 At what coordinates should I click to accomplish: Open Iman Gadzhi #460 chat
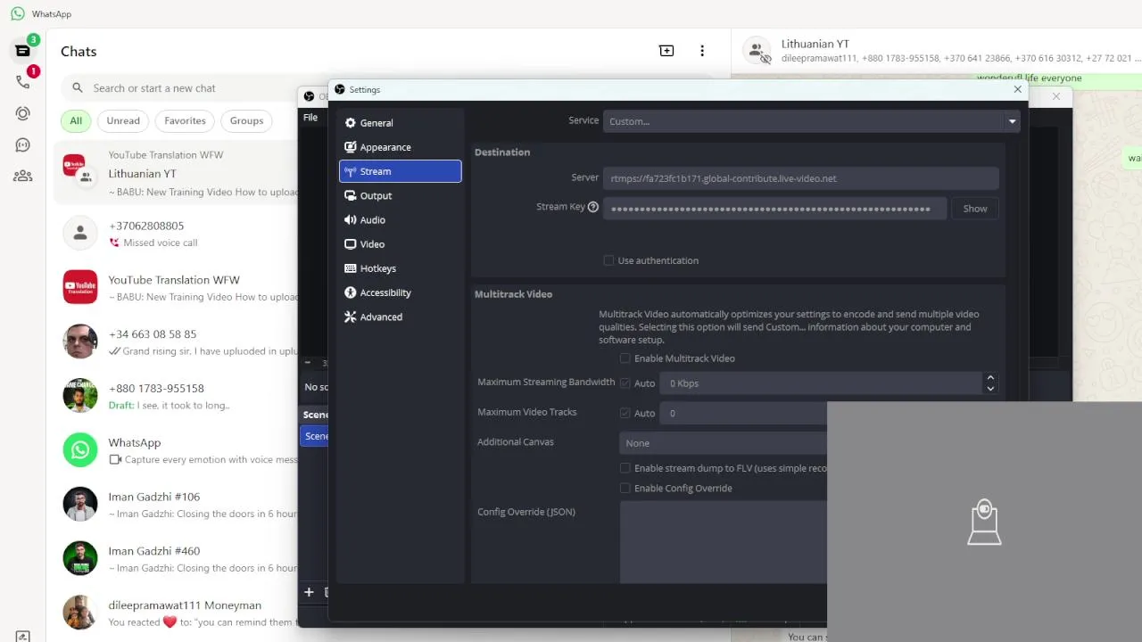177,559
